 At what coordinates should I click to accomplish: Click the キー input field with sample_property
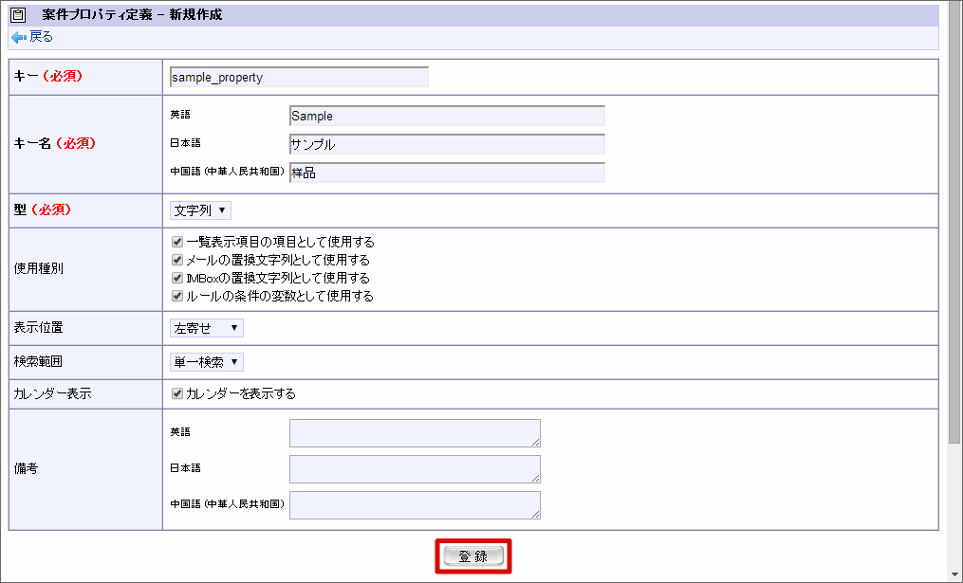click(x=299, y=78)
